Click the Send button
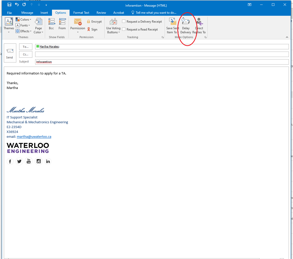This screenshot has width=293, height=259. pos(10,53)
